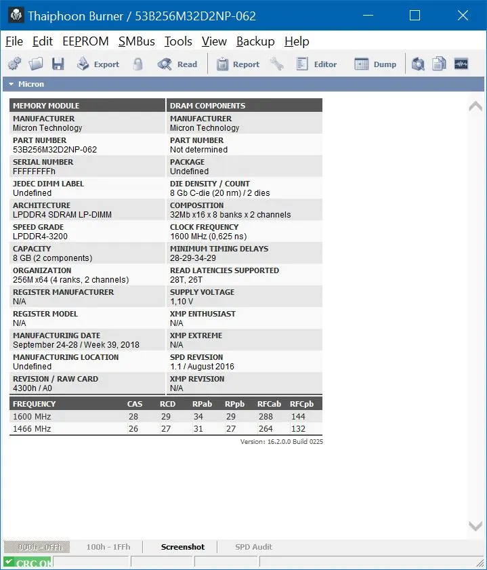Click the Report label text
Screen dimensions: 487x570
tap(246, 64)
